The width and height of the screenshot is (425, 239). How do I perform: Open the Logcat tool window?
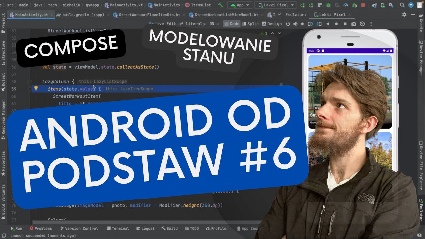[145, 228]
